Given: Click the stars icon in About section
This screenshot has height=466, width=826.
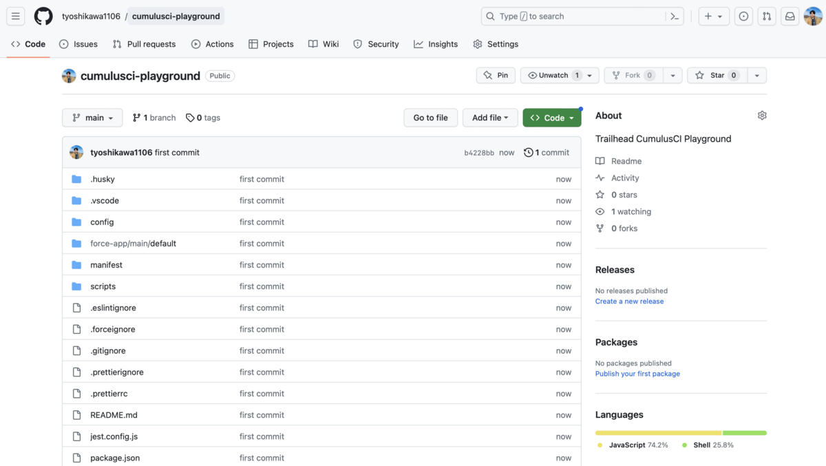Looking at the screenshot, I should (600, 195).
